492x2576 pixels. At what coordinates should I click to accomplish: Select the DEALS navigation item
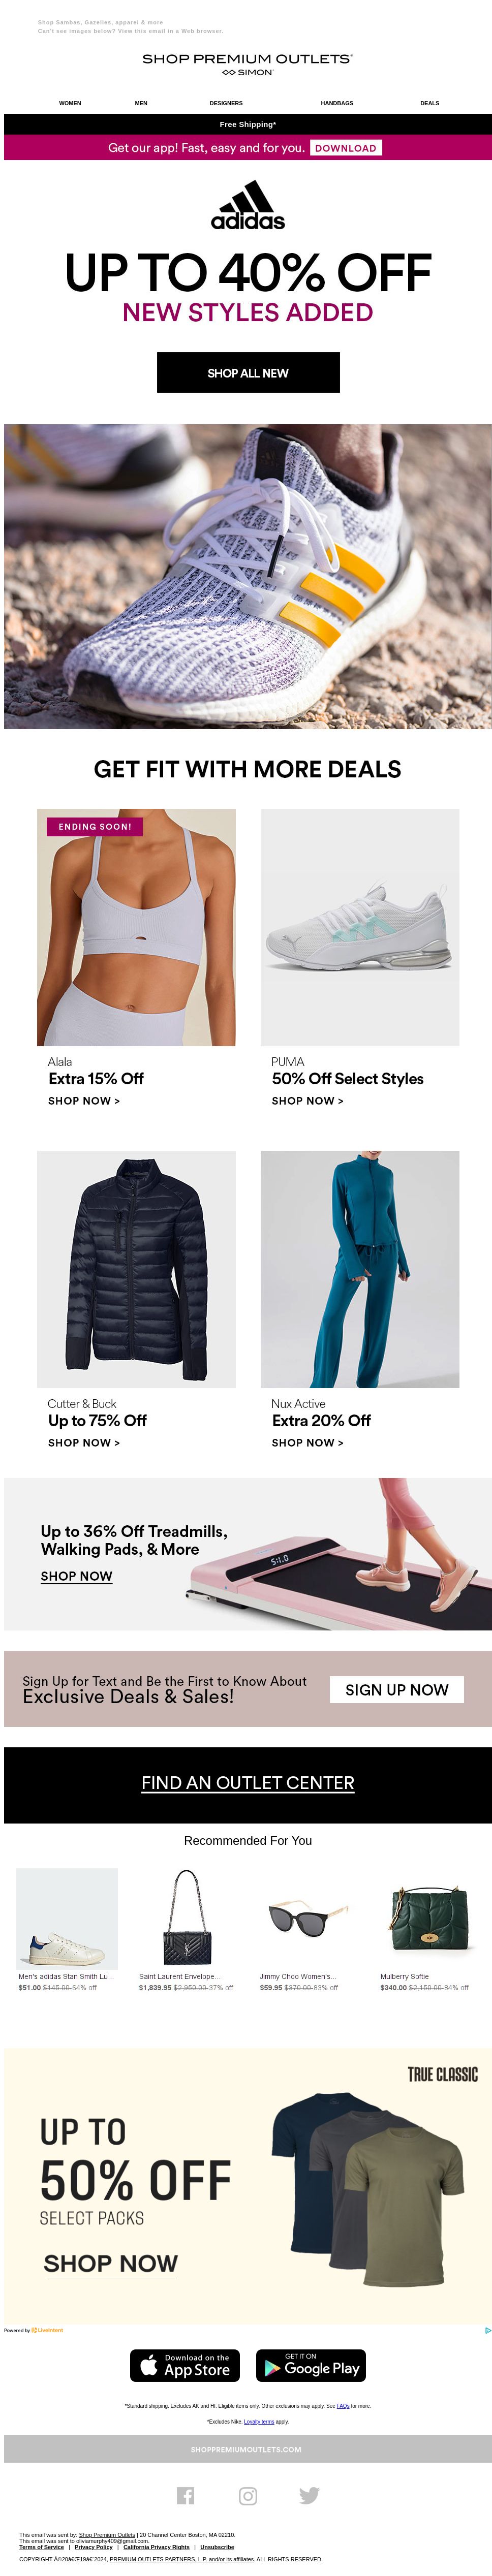[430, 103]
